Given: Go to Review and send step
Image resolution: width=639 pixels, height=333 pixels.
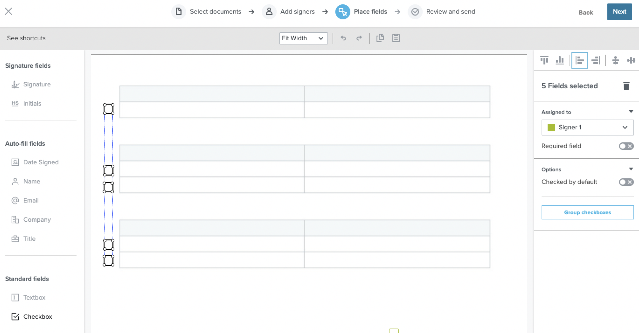Looking at the screenshot, I should (x=451, y=12).
